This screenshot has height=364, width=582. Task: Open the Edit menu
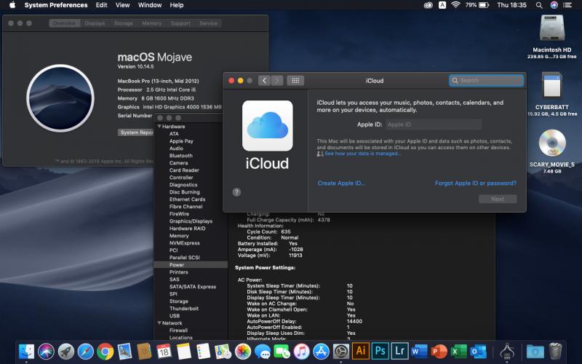pos(101,5)
